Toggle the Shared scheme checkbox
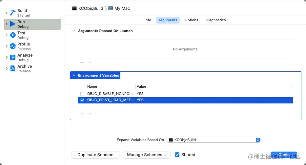 pyautogui.click(x=177, y=155)
